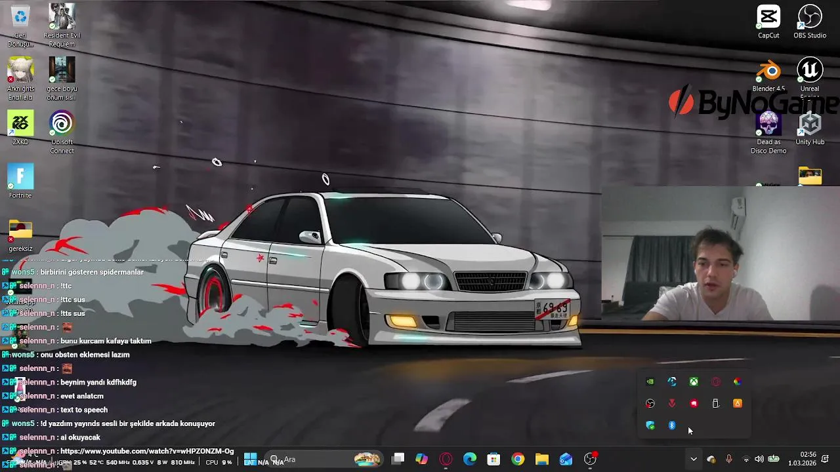Open Microsoft Edge from taskbar
The height and width of the screenshot is (472, 840).
(x=470, y=459)
